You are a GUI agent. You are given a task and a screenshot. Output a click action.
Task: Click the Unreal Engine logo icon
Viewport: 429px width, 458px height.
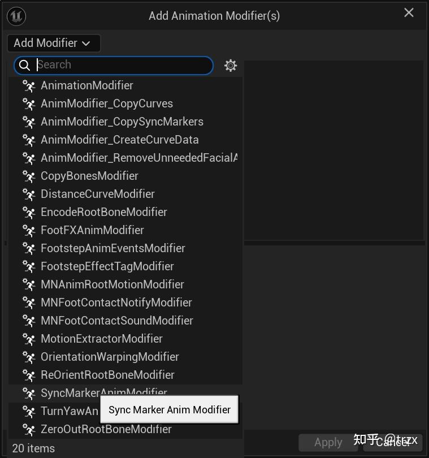coord(16,16)
